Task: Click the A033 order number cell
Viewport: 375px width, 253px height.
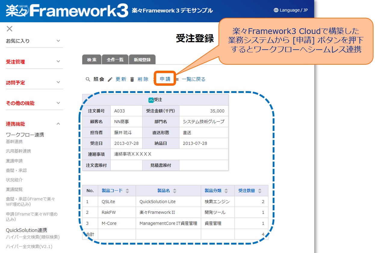Action: pos(126,111)
